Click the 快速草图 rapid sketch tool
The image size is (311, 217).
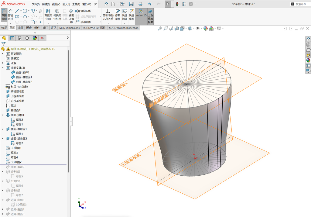[x=132, y=15]
